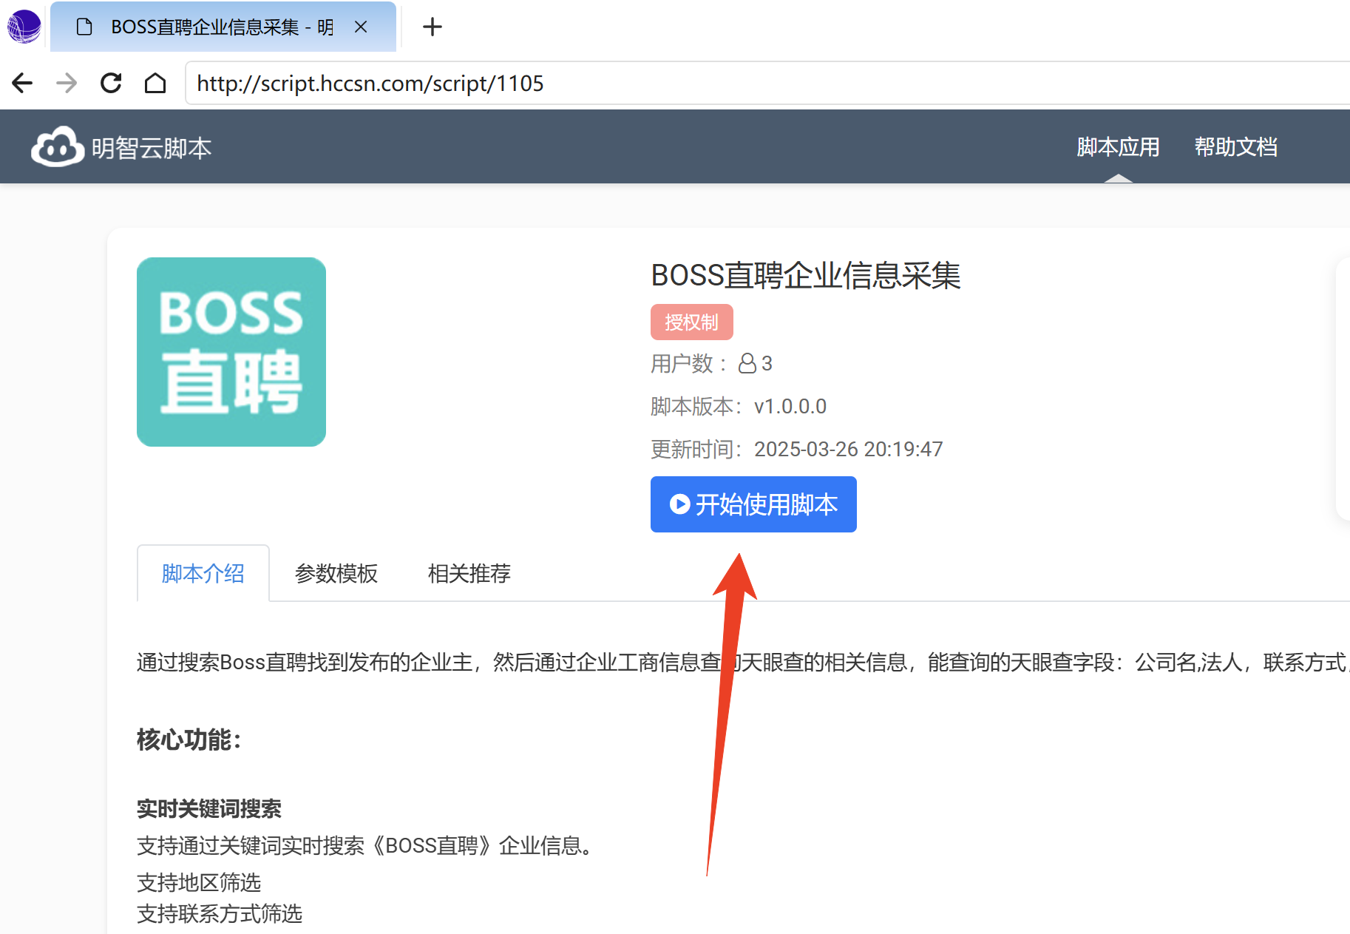
Task: Select the BOSS直聘企业信息采集 browser tab
Action: 223,27
